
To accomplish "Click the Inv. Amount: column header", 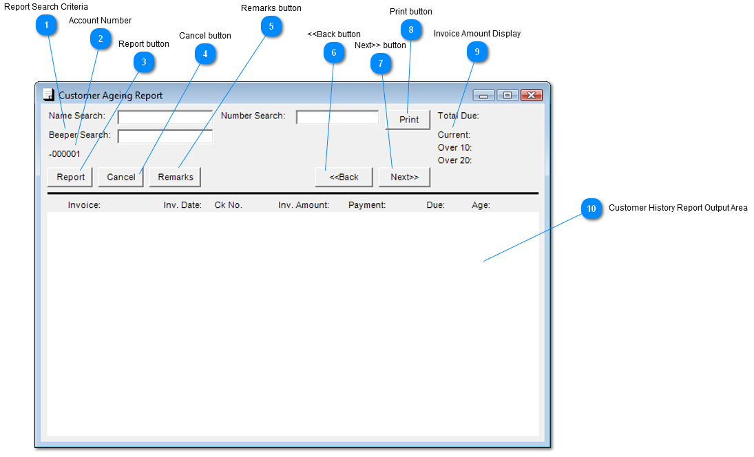I will click(304, 204).
